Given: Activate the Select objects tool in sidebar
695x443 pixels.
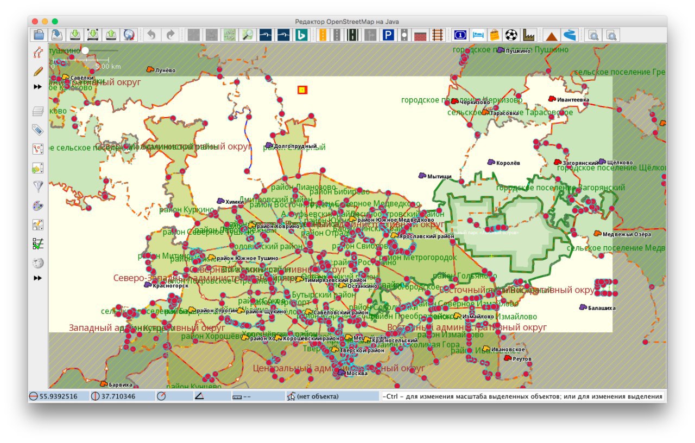Looking at the screenshot, I should pos(37,53).
